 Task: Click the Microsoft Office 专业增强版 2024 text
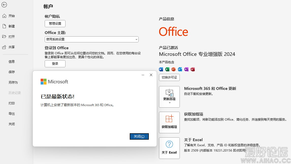197,54
